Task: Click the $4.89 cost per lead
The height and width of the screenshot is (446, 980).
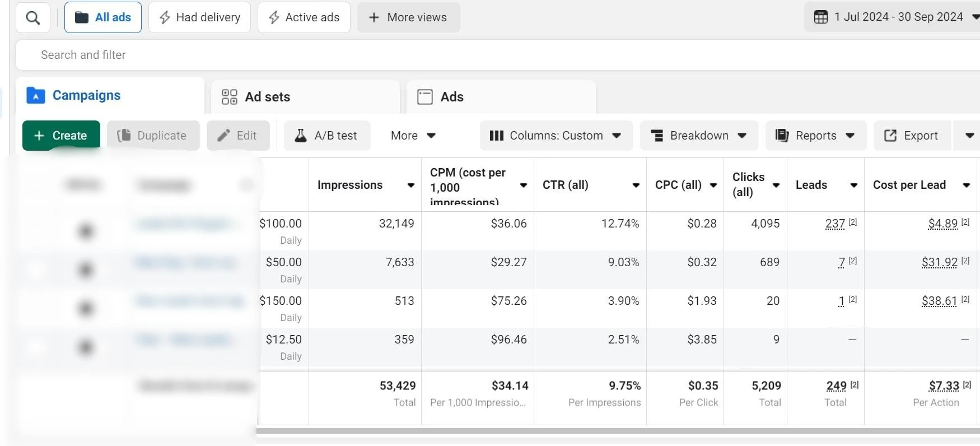Action: (x=942, y=224)
